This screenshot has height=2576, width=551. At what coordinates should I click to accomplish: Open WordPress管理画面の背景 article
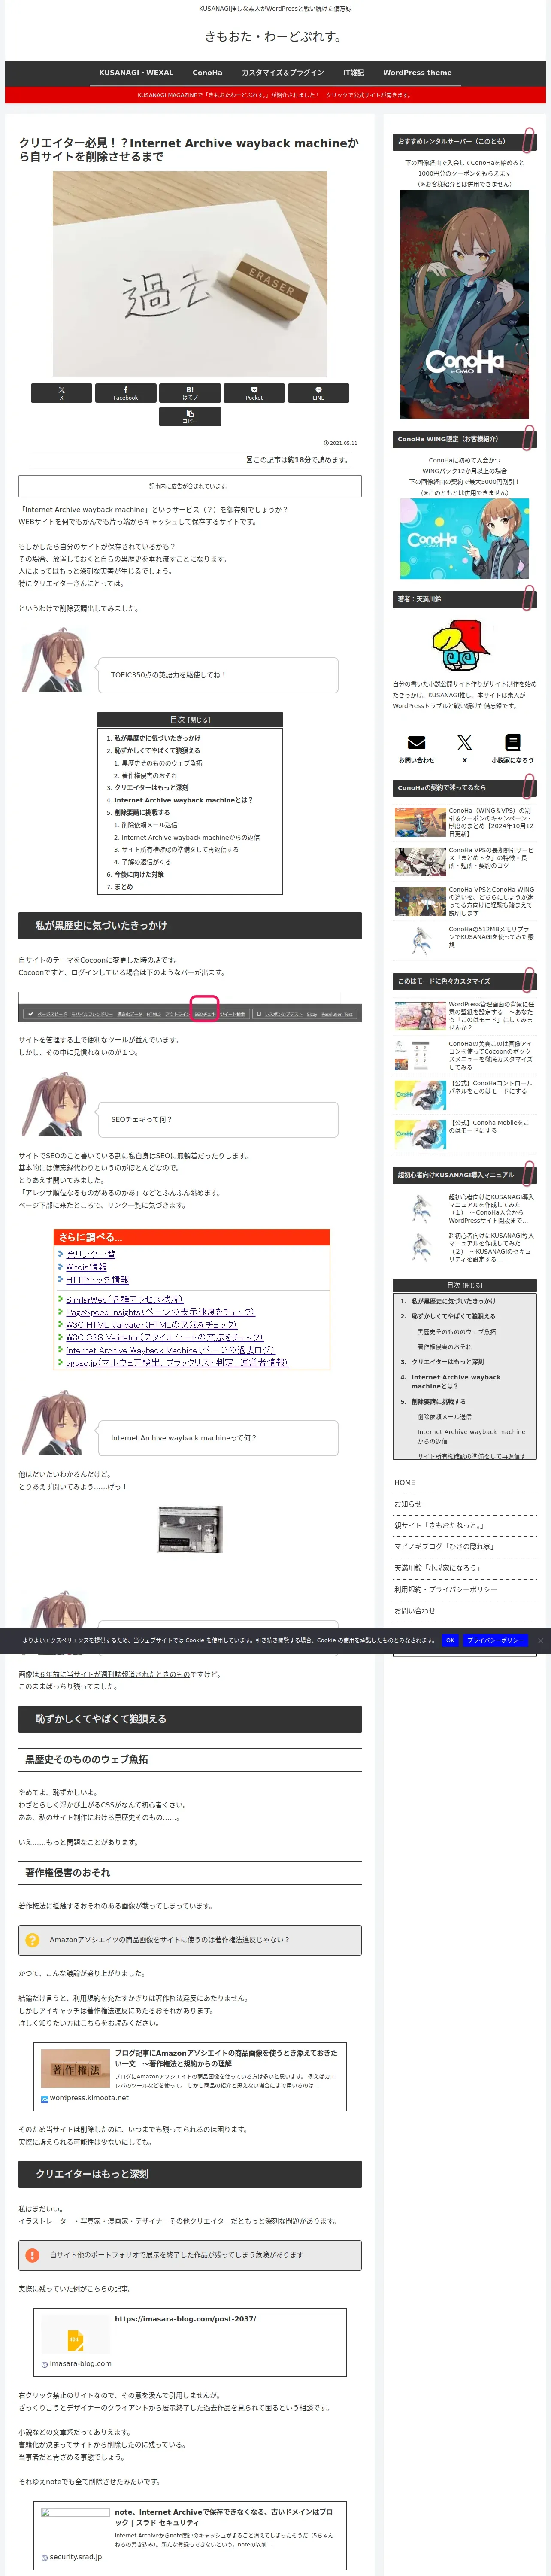[x=464, y=1016]
